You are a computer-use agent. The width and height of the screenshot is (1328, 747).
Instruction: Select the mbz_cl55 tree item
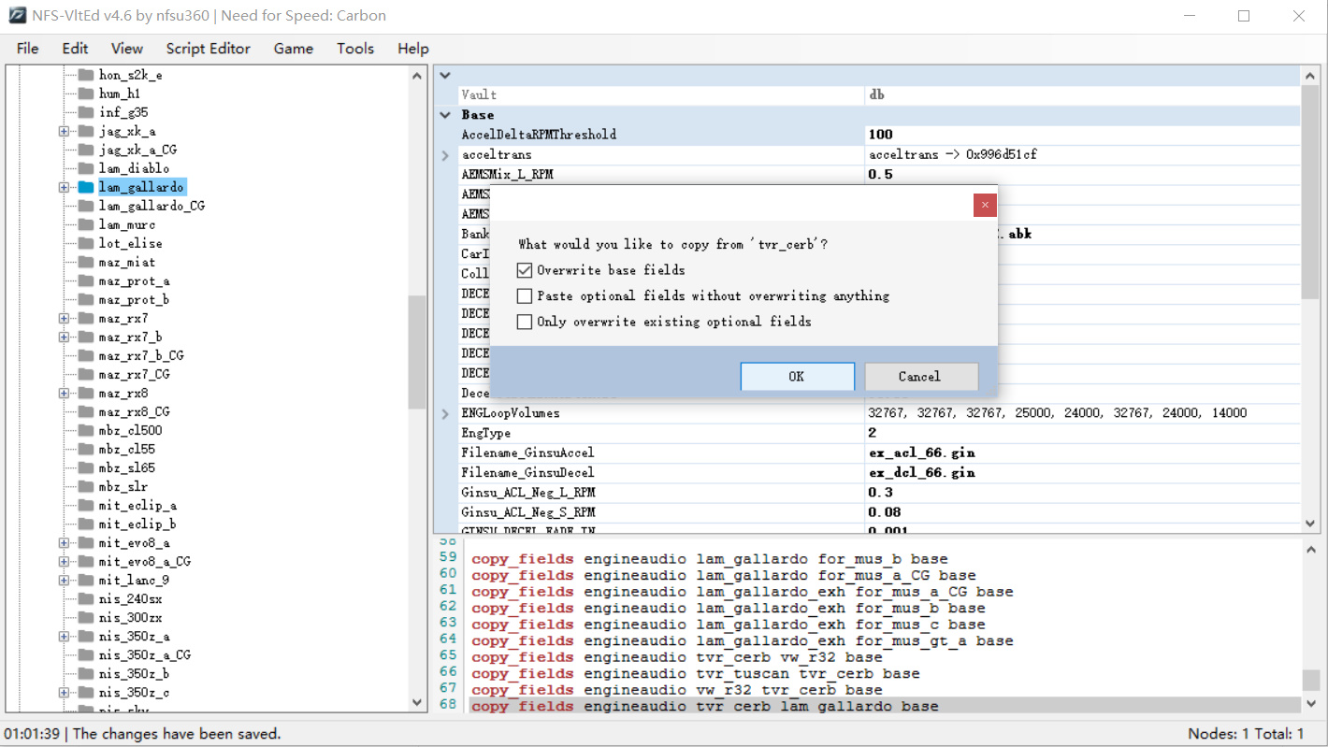126,449
